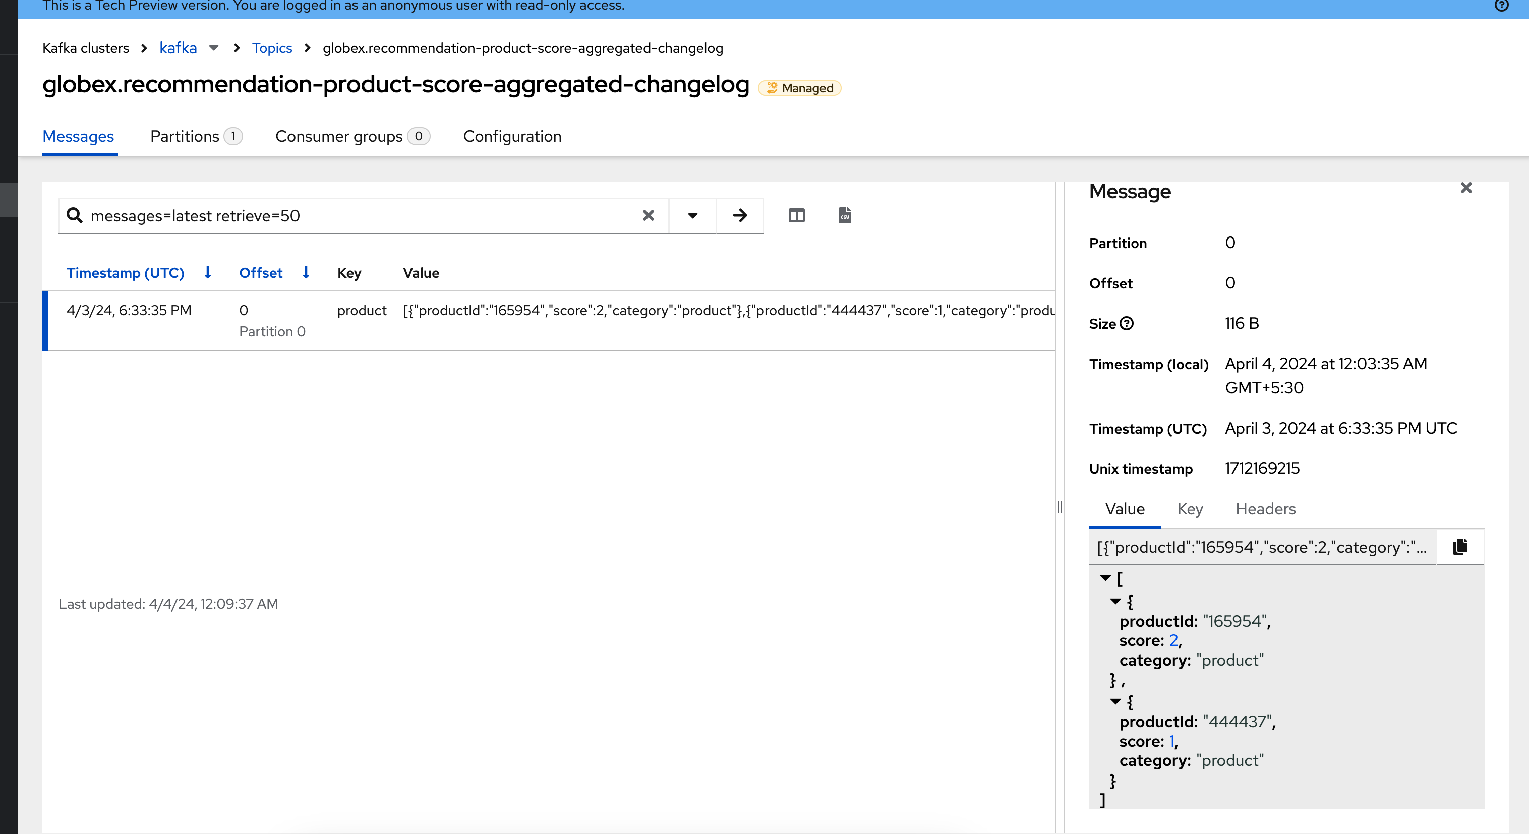Click the close (X) icon on Message panel
The image size is (1529, 834).
tap(1466, 188)
